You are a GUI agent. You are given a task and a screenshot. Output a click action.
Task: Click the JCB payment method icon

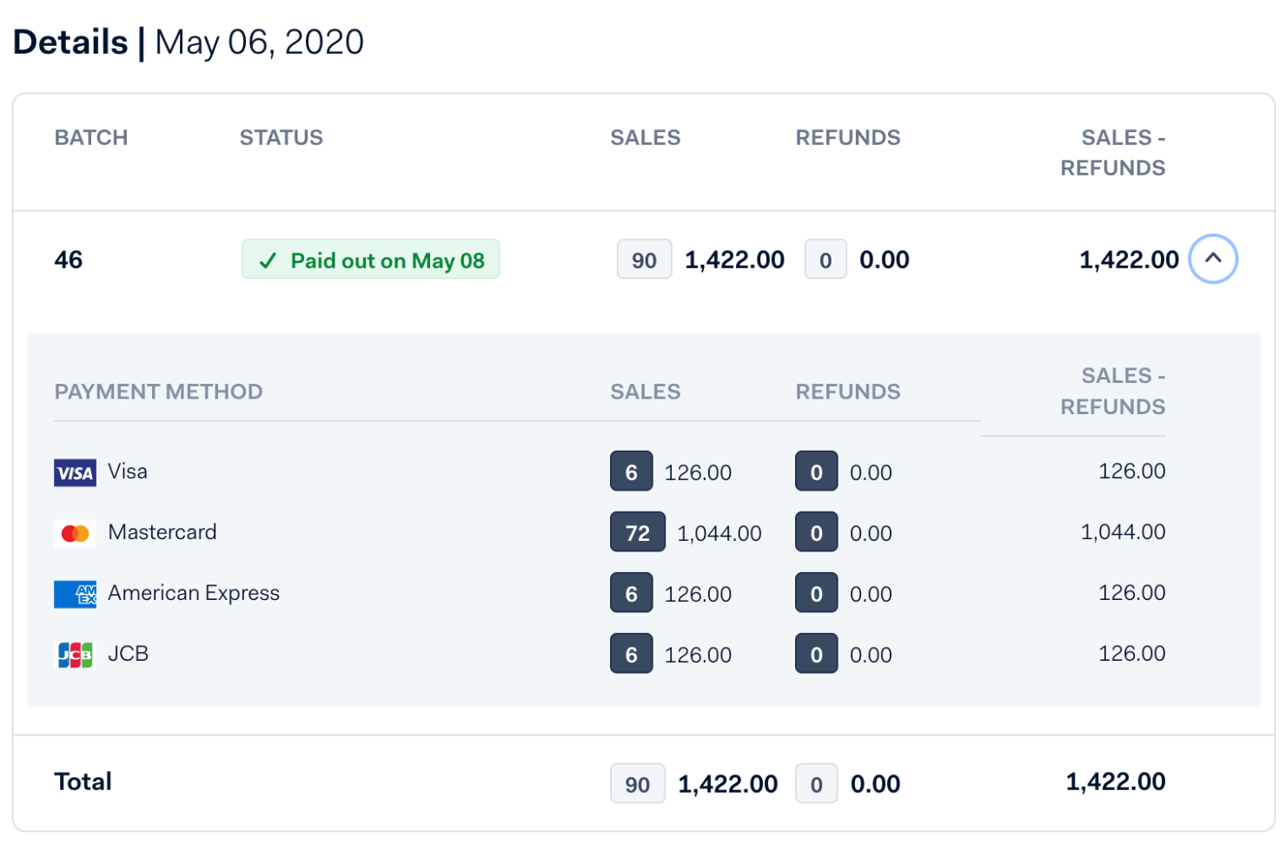(75, 654)
